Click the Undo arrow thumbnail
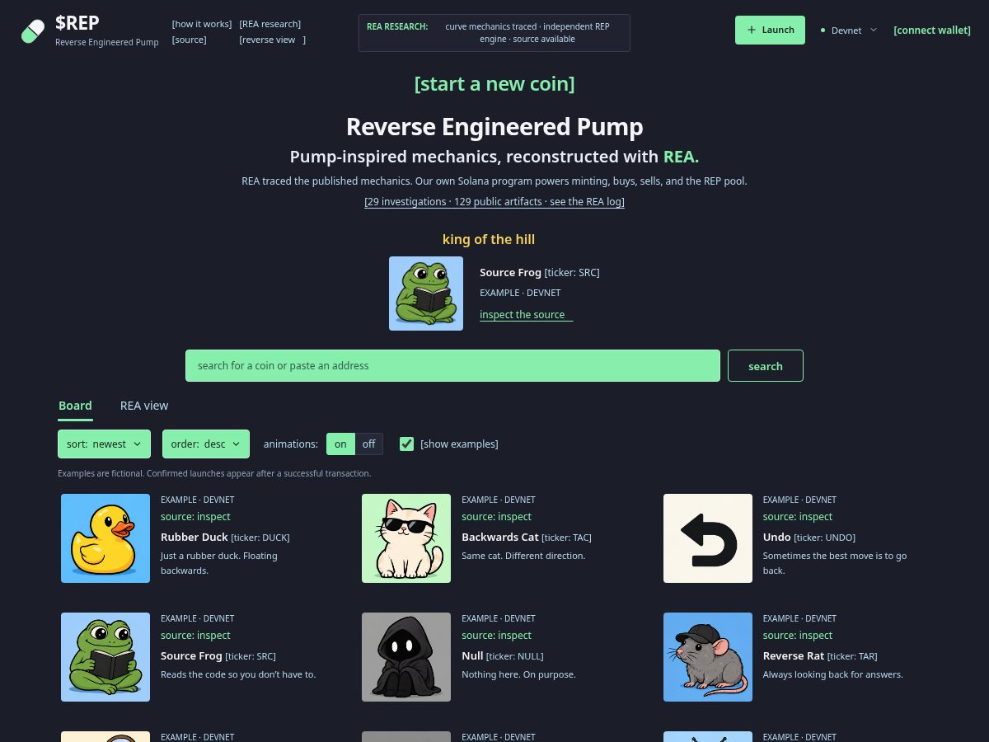The image size is (989, 742). click(708, 538)
